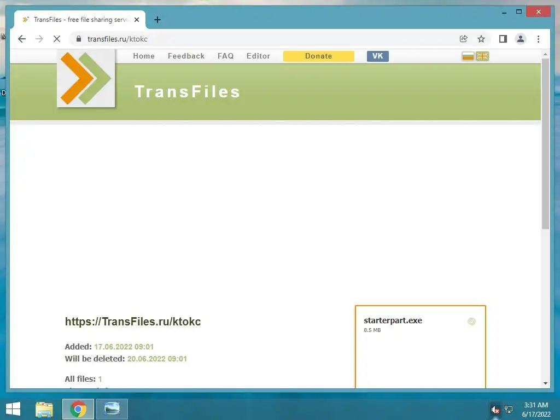Open a new browser tab
The image size is (560, 420).
pos(157,20)
